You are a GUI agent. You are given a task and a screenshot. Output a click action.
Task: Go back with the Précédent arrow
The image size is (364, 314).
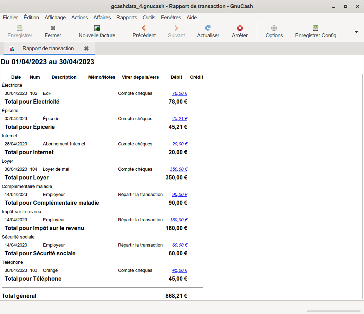pyautogui.click(x=144, y=28)
